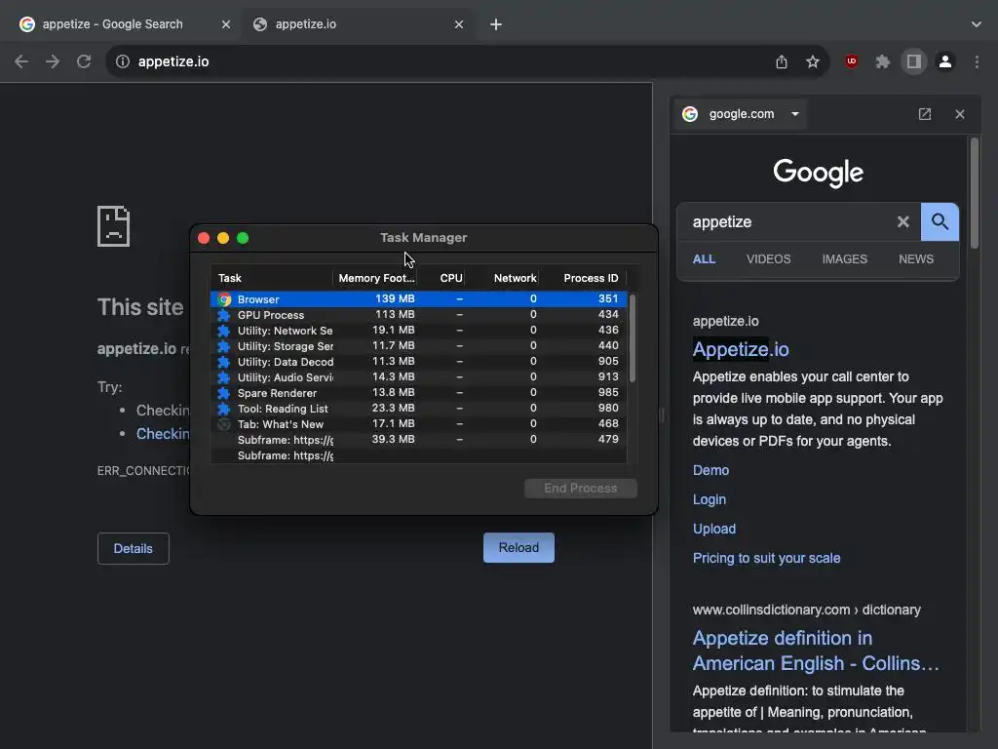Open Extensions puzzle menu
Image resolution: width=998 pixels, height=749 pixels.
pyautogui.click(x=882, y=61)
